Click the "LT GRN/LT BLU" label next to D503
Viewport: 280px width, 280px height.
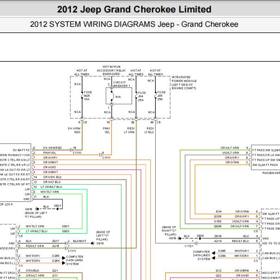[37, 231]
